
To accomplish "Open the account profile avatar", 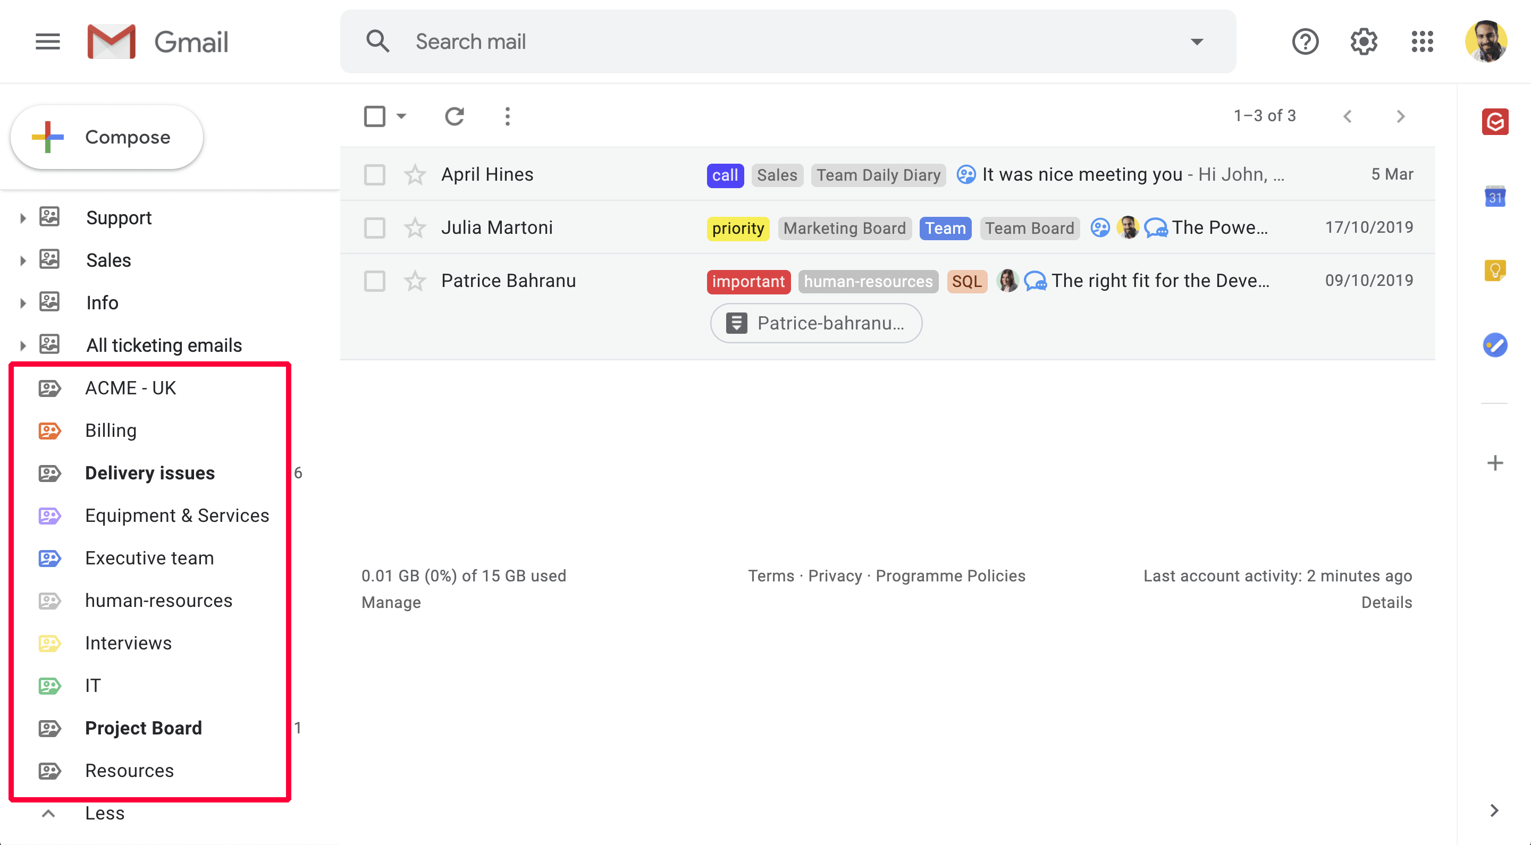I will click(1486, 41).
